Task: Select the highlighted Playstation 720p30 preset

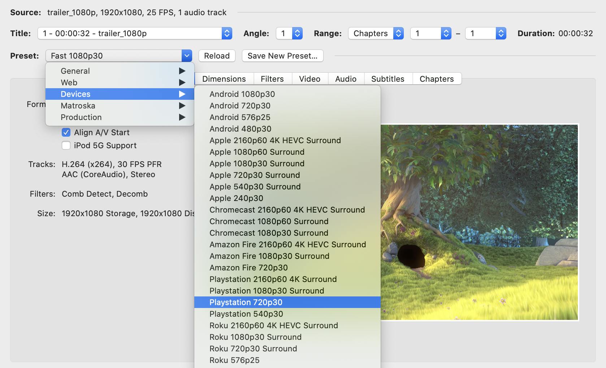Action: click(287, 302)
